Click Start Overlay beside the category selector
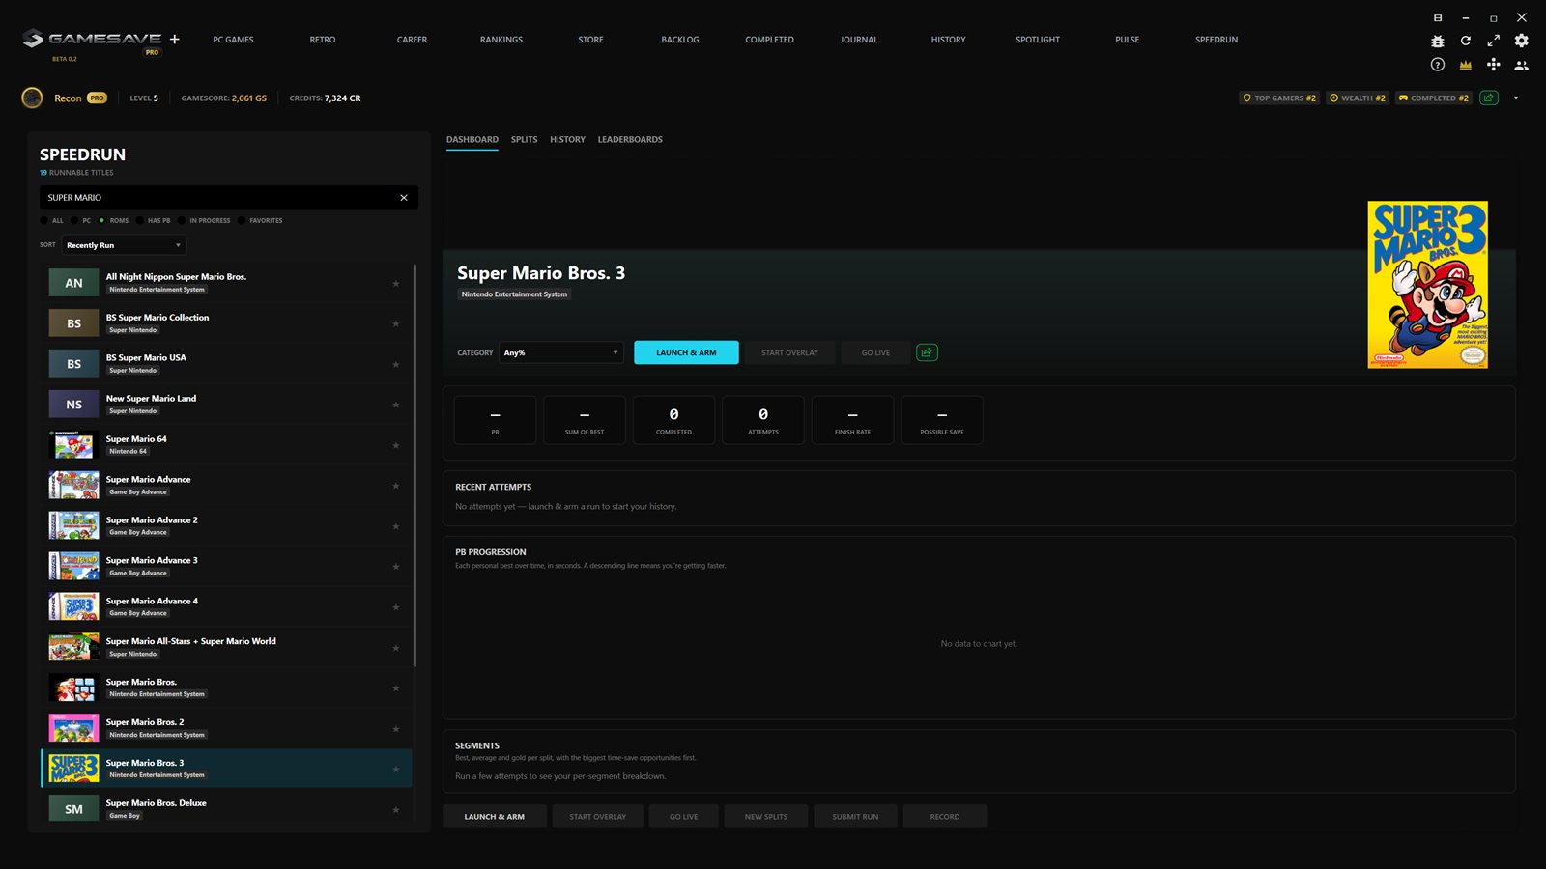1546x869 pixels. click(789, 352)
